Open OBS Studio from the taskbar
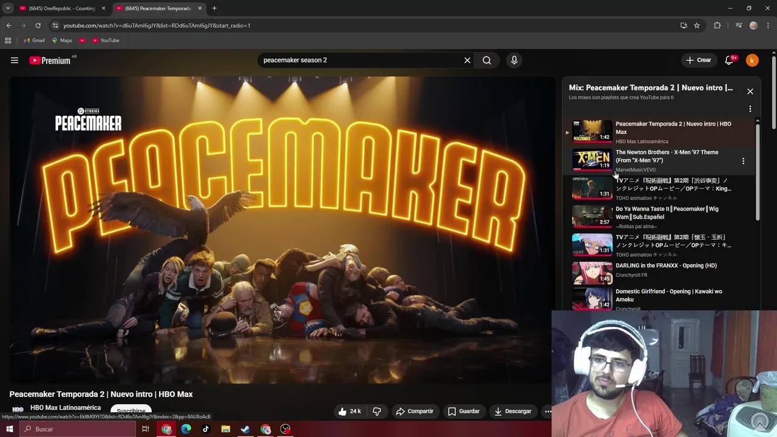 tap(285, 429)
